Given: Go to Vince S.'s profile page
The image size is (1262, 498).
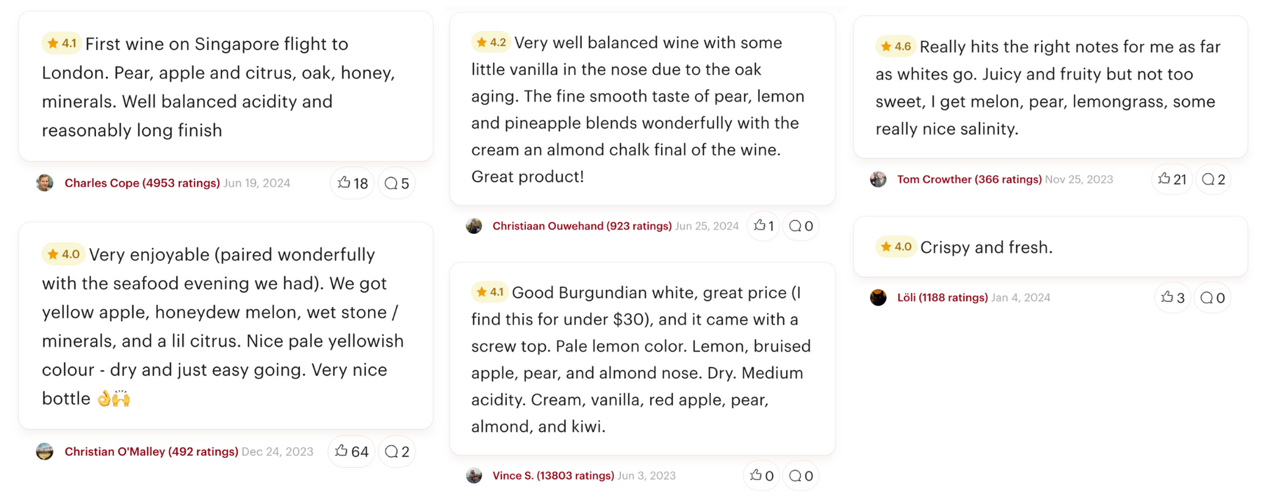Looking at the screenshot, I should [552, 476].
